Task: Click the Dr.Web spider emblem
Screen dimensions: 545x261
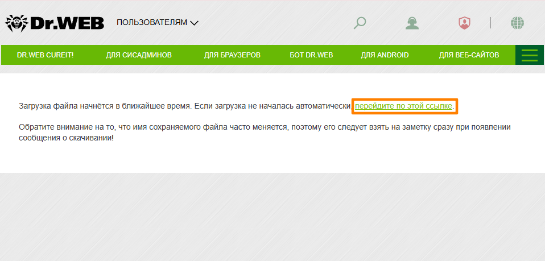Action: (x=16, y=23)
